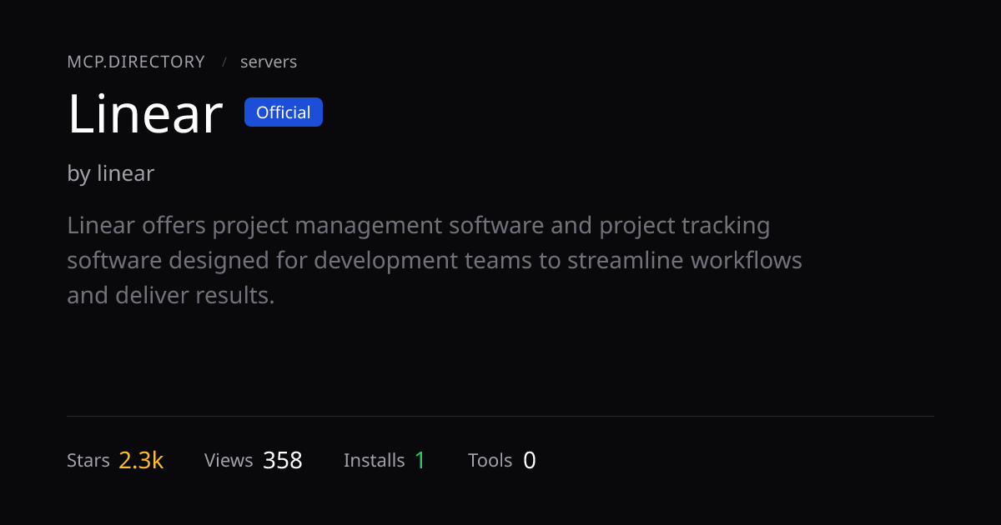Select the green installs count 1

420,460
